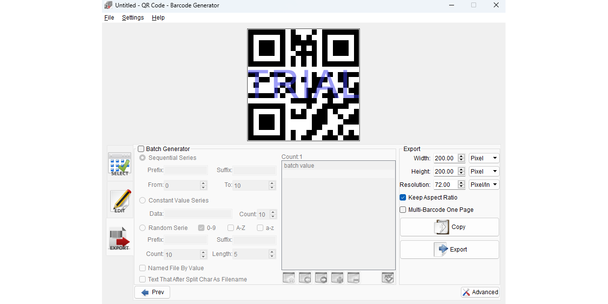Screen dimensions: 608x304
Task: Add a new batch value to the list
Action: click(x=337, y=278)
